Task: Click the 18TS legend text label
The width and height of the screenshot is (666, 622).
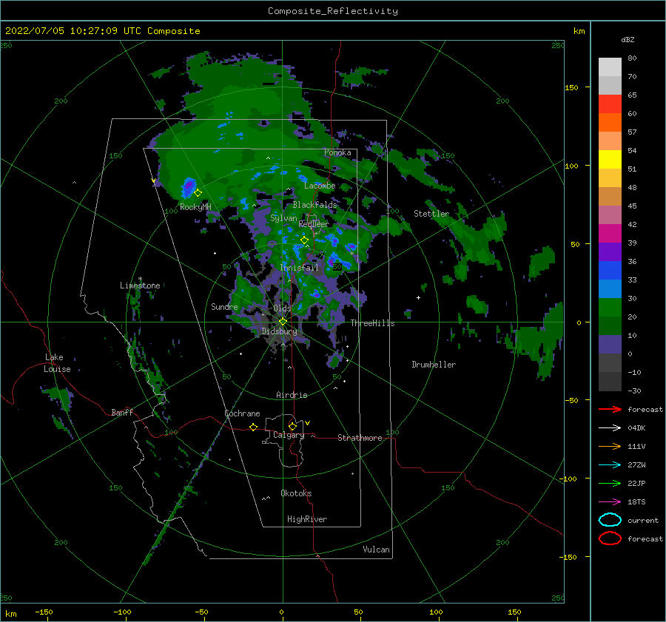Action: (x=636, y=502)
